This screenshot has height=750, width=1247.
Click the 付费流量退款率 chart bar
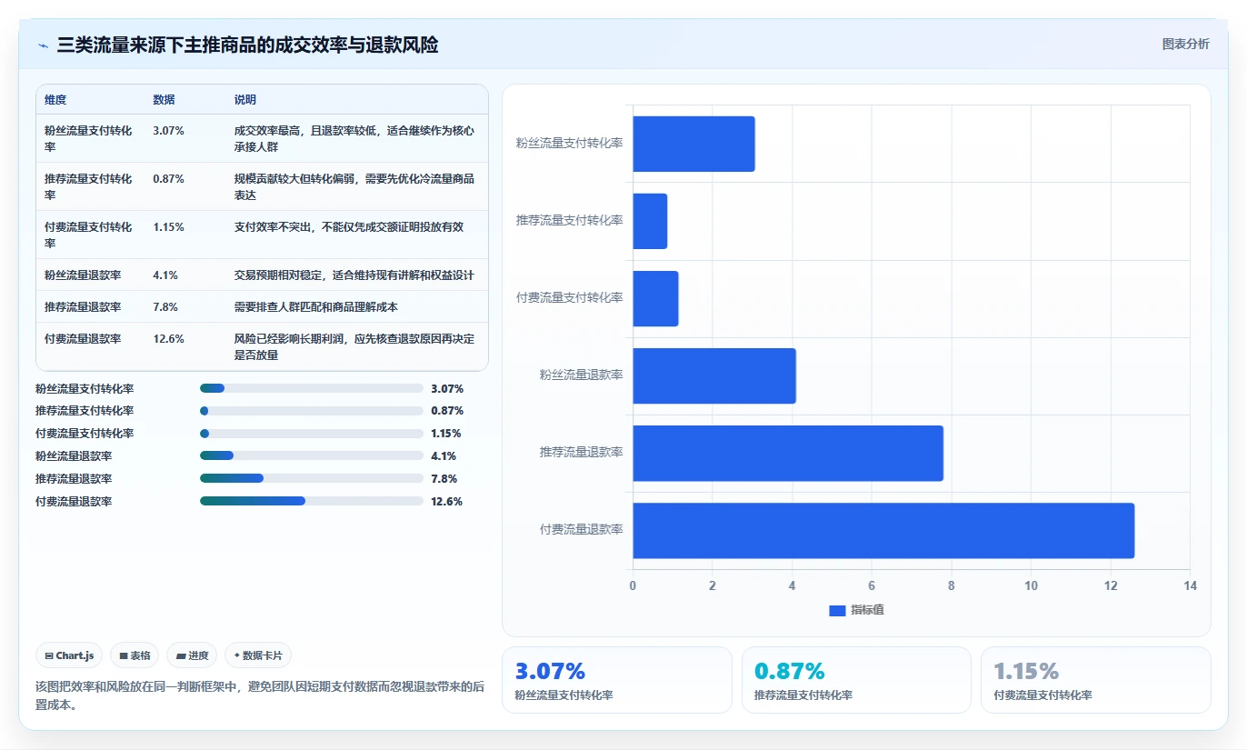[883, 530]
